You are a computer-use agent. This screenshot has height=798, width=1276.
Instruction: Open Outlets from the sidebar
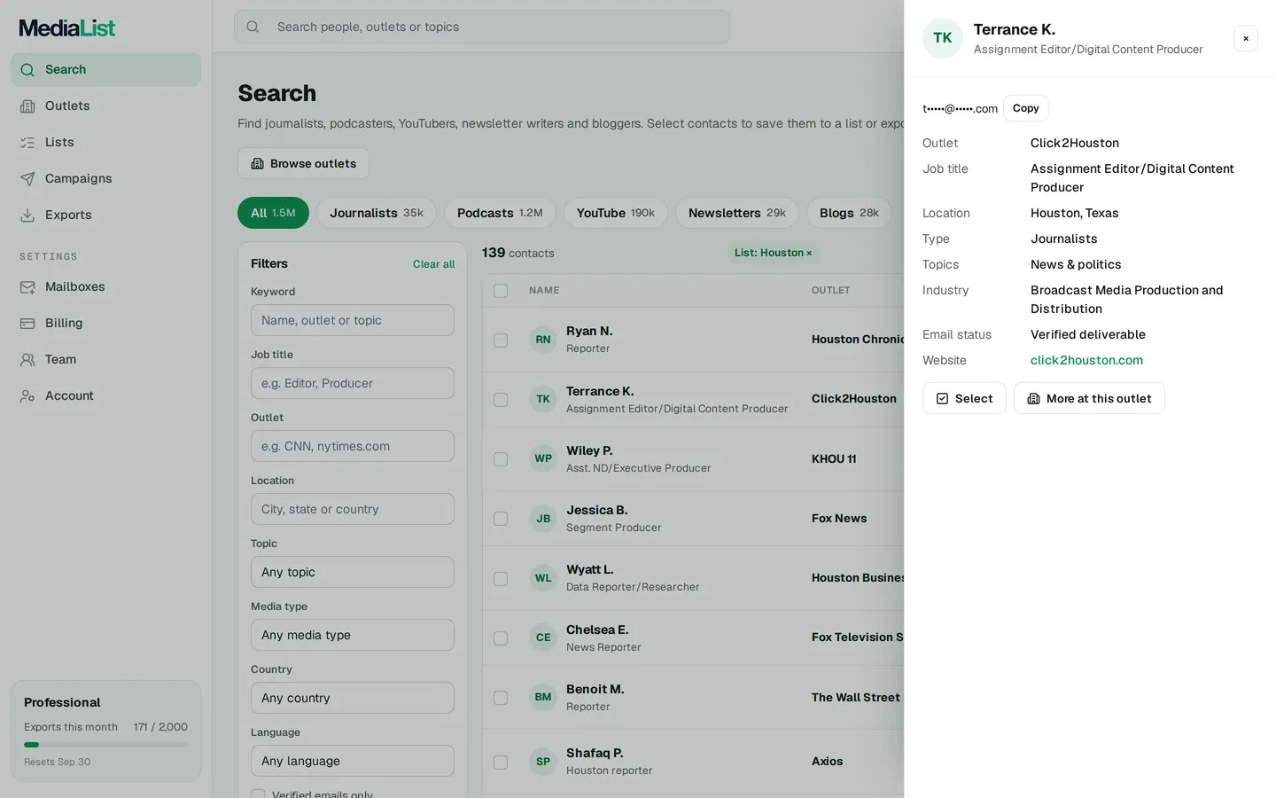(x=105, y=106)
